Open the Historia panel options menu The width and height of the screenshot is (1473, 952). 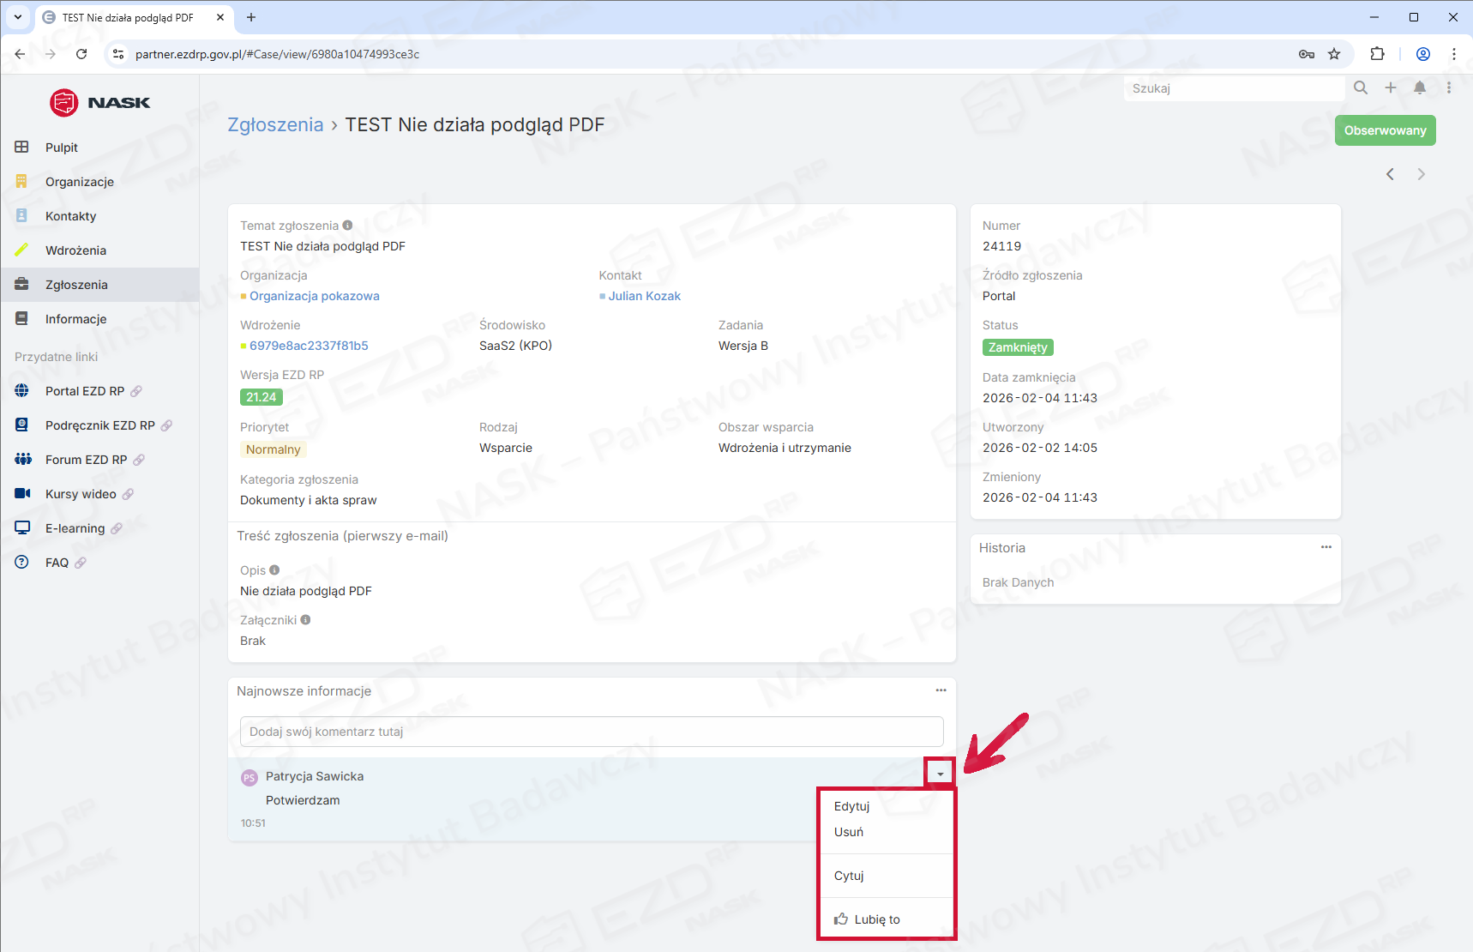[x=1326, y=547]
